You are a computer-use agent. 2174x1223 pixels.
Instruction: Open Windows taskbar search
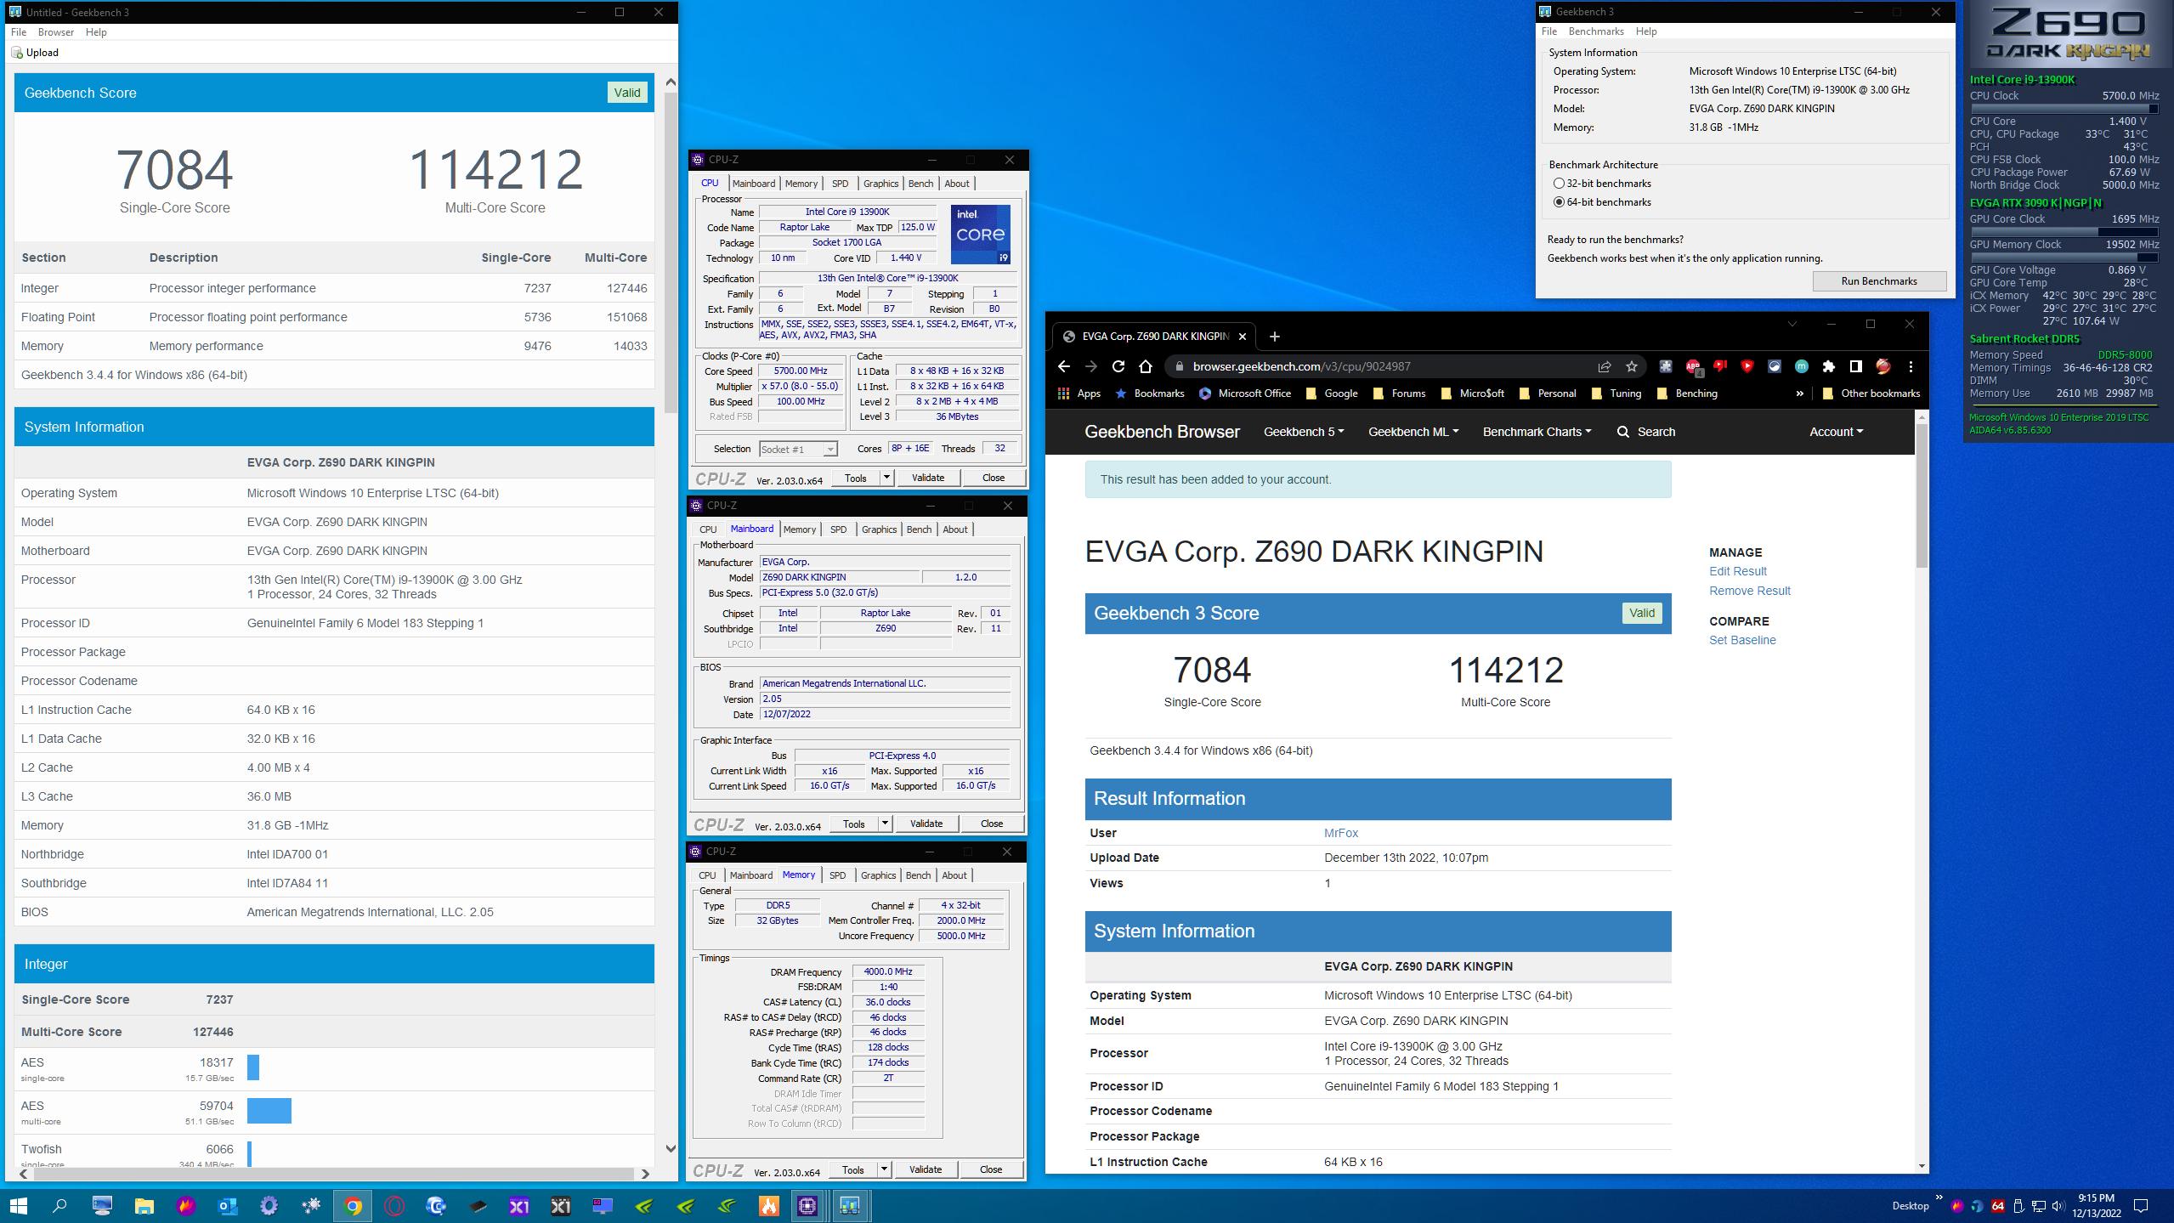tap(59, 1206)
